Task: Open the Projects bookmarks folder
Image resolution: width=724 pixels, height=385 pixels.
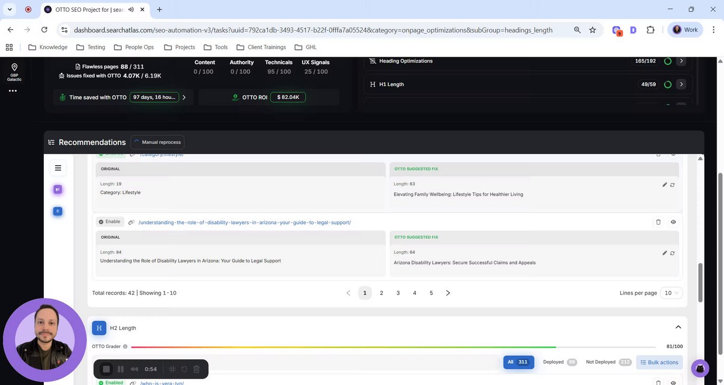Action: (180, 47)
